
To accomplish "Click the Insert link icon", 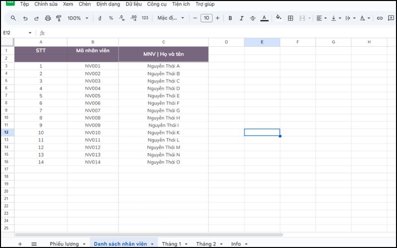I will click(x=380, y=18).
